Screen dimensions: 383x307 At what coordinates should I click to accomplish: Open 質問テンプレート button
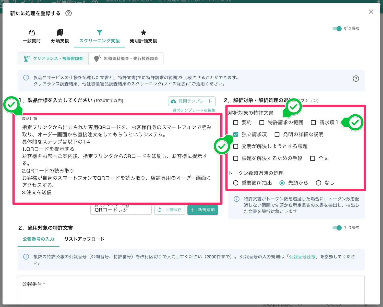tap(192, 101)
